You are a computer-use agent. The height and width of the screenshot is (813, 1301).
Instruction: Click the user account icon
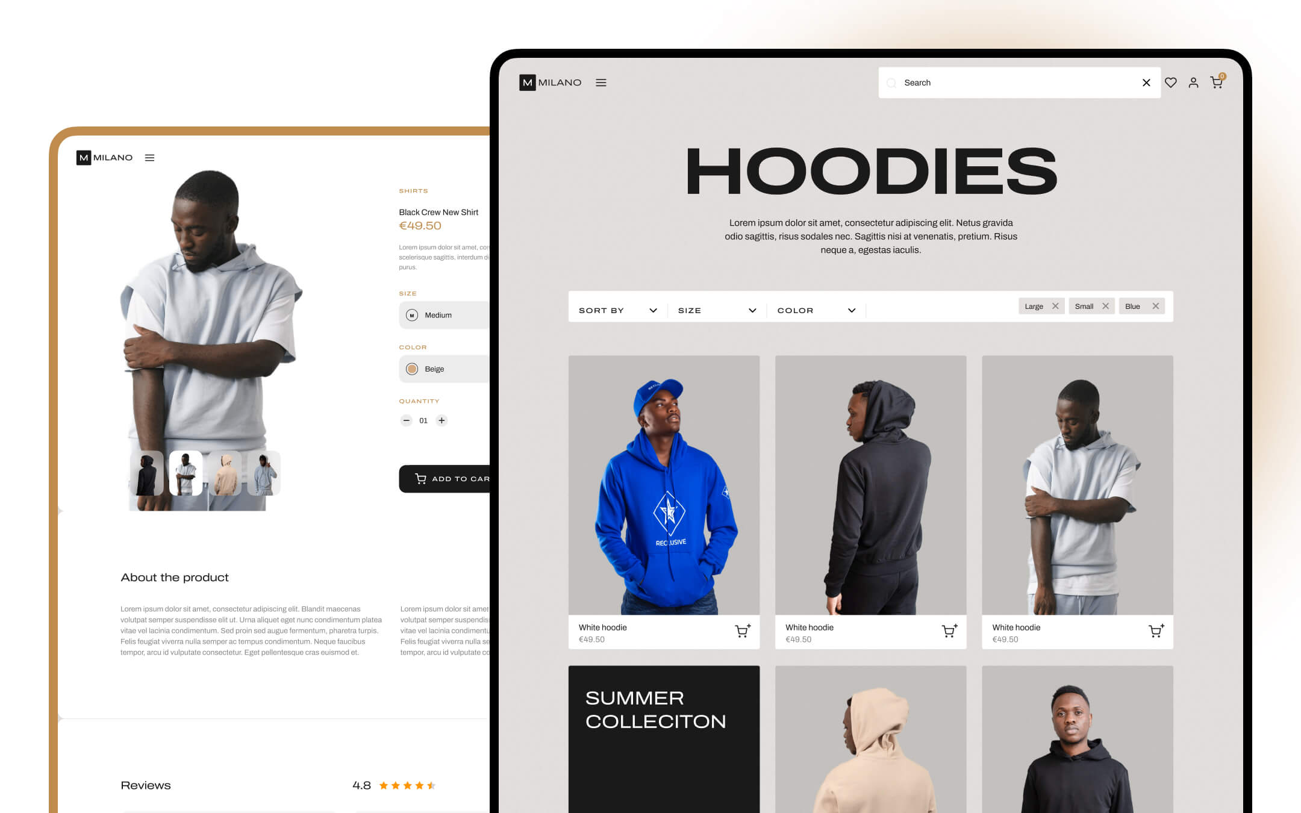coord(1193,83)
